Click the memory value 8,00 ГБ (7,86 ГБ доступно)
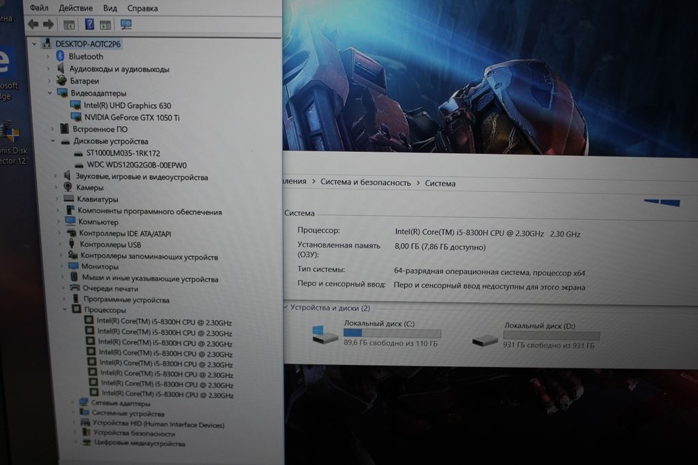Image resolution: width=698 pixels, height=465 pixels. pyautogui.click(x=440, y=246)
